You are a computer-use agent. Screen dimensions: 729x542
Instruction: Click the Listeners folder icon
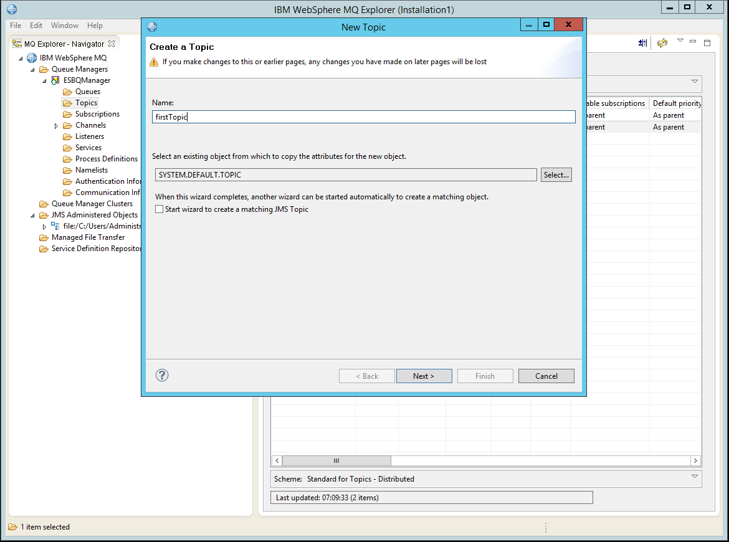69,136
